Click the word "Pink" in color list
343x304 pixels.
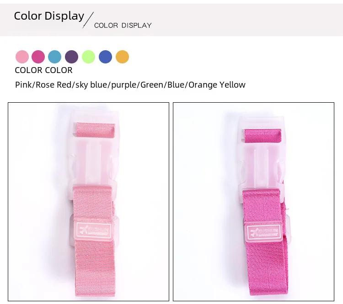23,85
